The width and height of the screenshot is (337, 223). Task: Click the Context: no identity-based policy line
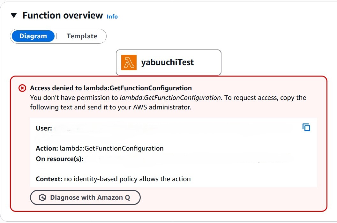pyautogui.click(x=113, y=179)
